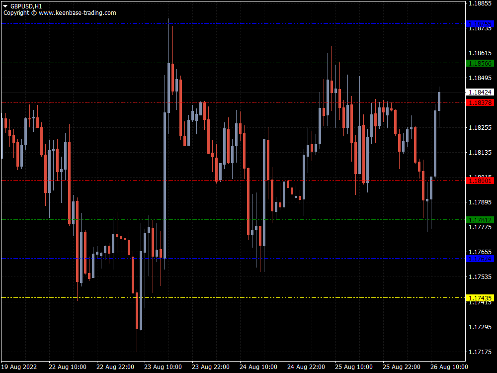Select the red 1.18378 level label

coord(480,103)
